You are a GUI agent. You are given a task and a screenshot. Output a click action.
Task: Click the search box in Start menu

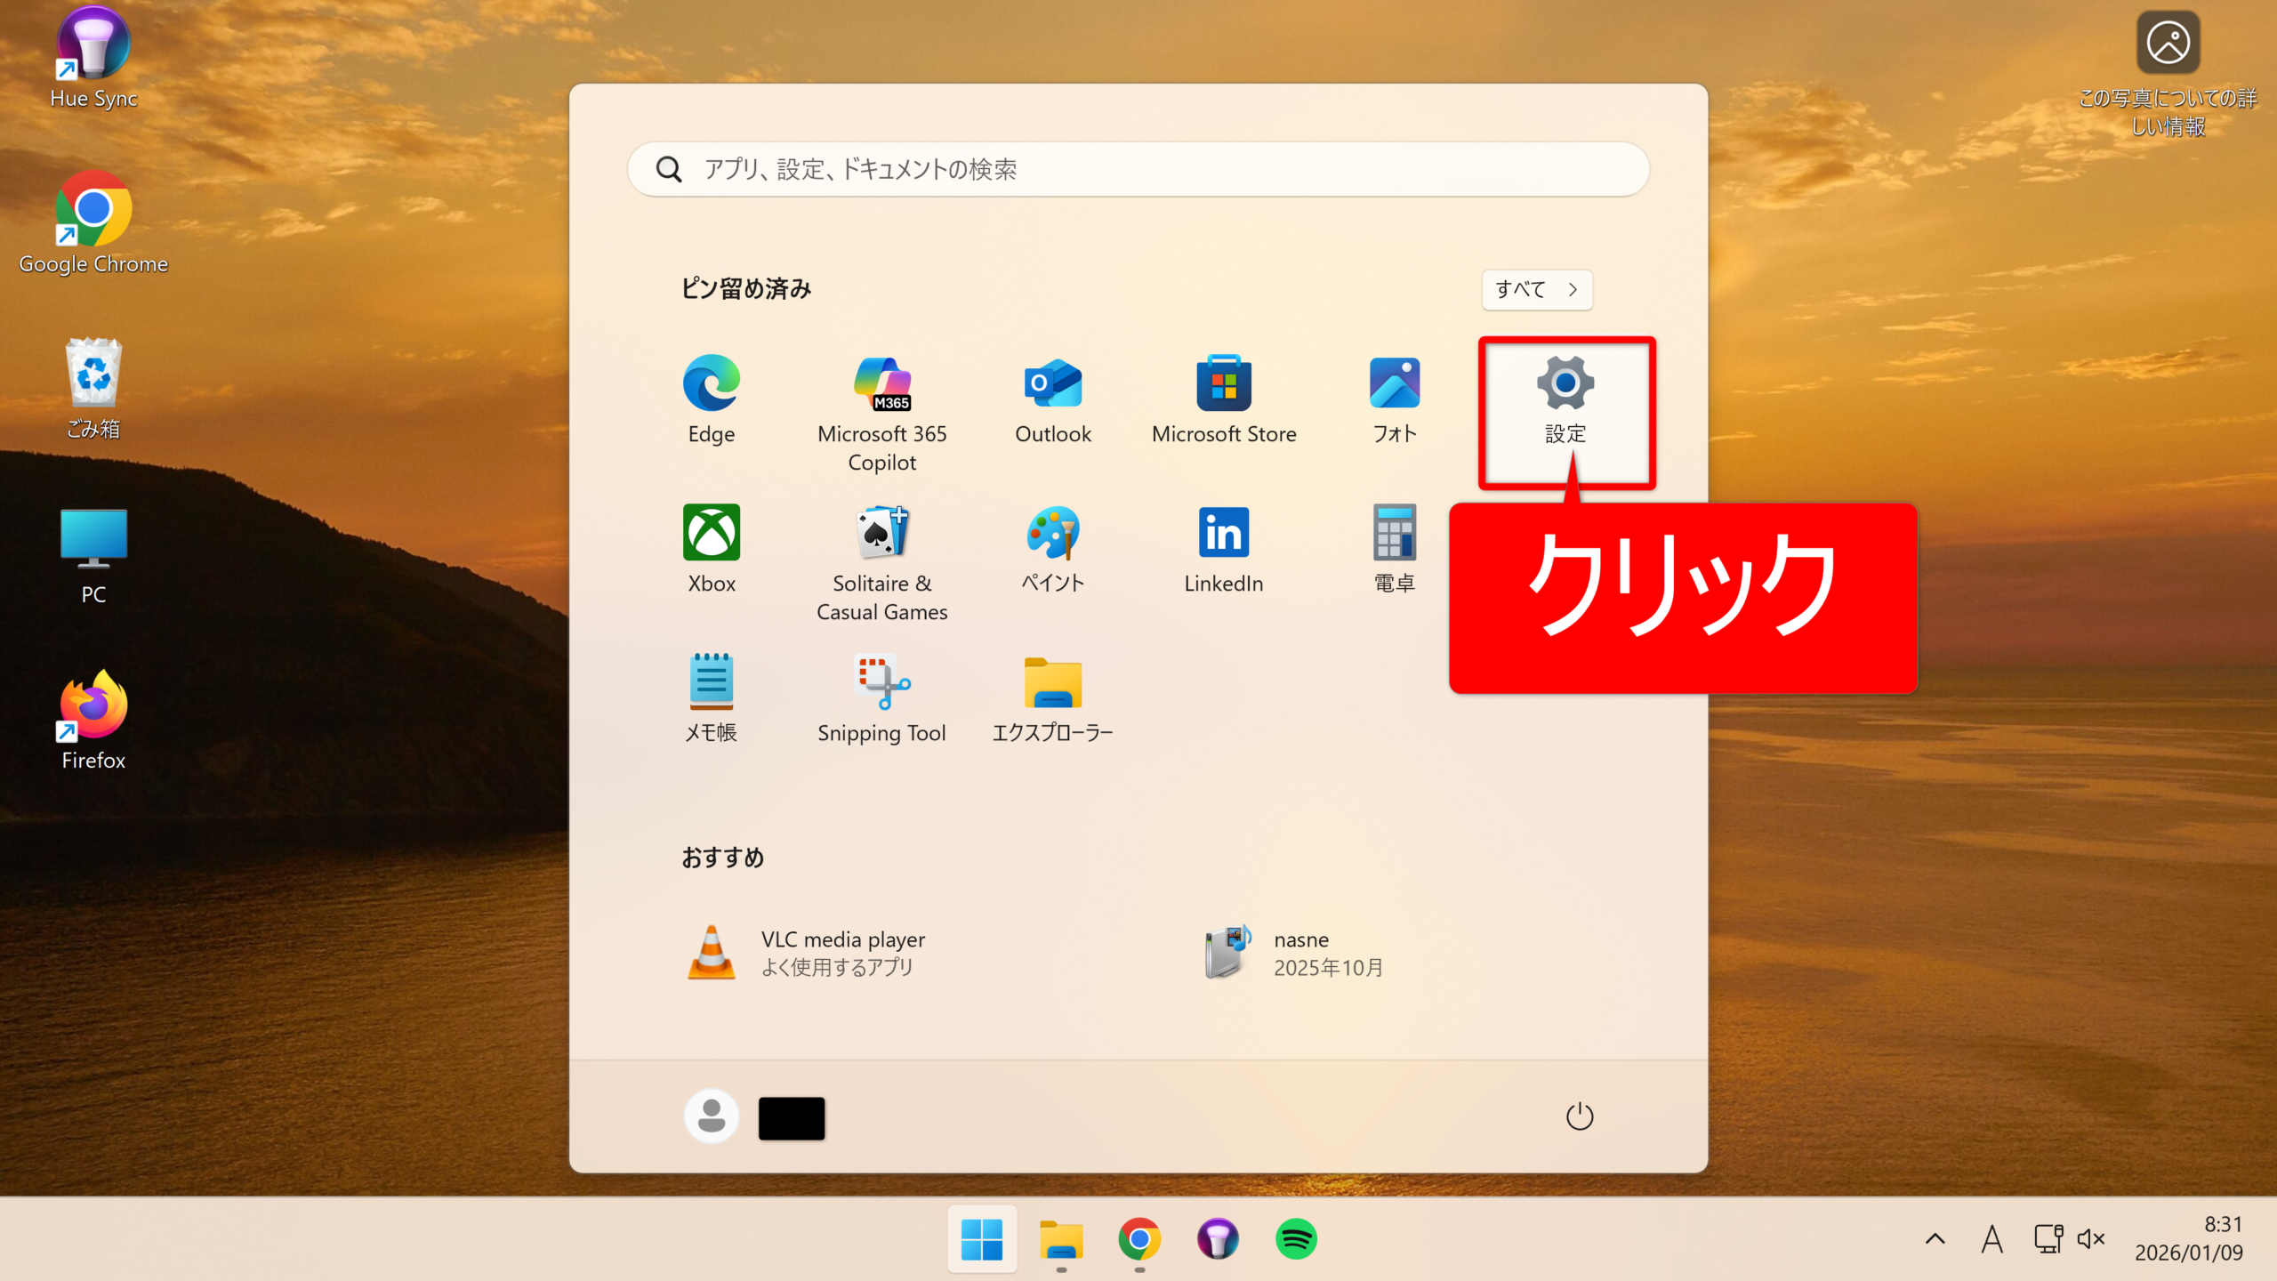1138,169
